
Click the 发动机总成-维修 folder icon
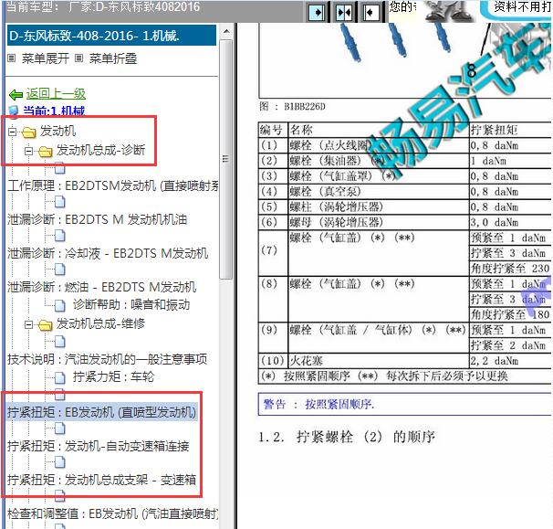[x=45, y=324]
